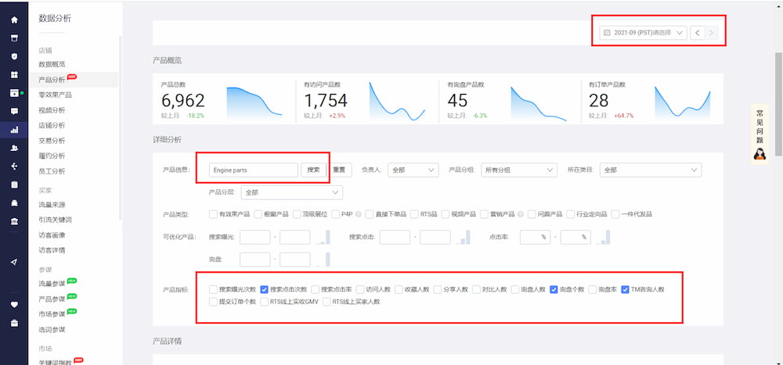Enable the 搜索曝光次数 checkbox
The height and width of the screenshot is (365, 783).
(214, 289)
